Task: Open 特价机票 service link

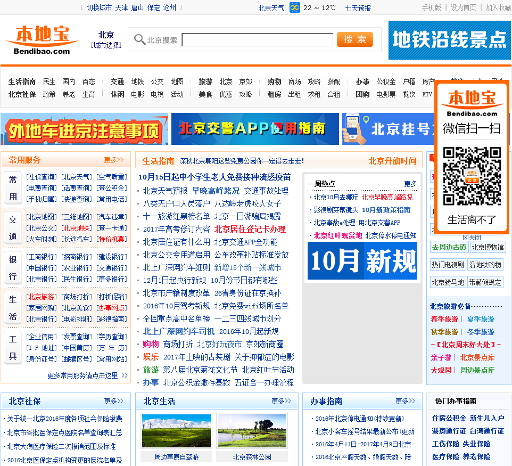Action: (112, 239)
